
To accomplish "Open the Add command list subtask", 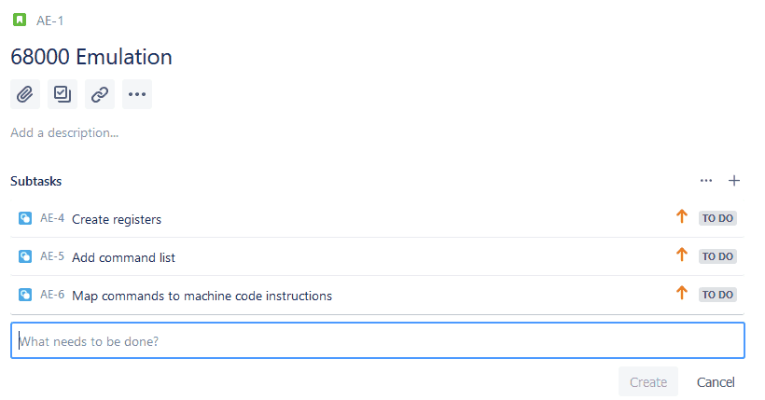I will [x=123, y=257].
